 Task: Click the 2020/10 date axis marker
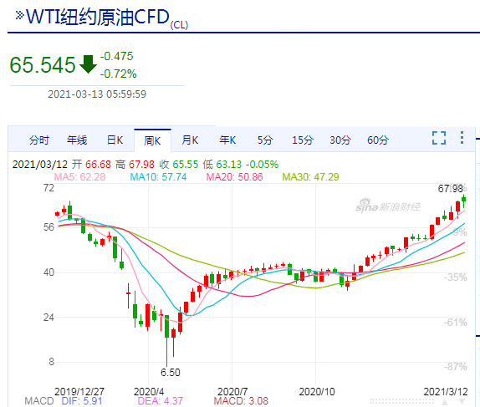[317, 392]
